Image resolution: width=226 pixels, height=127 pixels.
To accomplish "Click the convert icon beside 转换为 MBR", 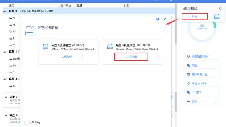I will click(x=188, y=83).
